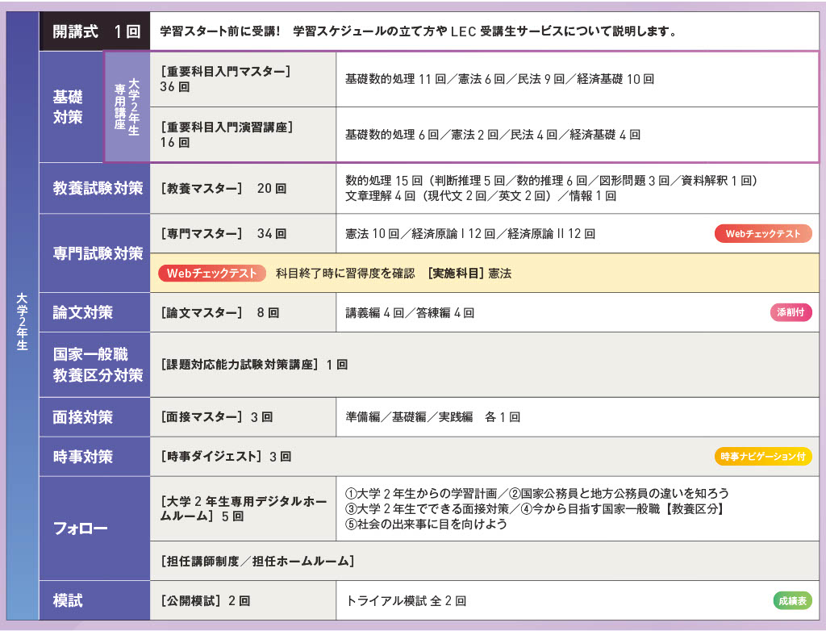Click the 大学2年生専用講座 vertical label

[127, 107]
